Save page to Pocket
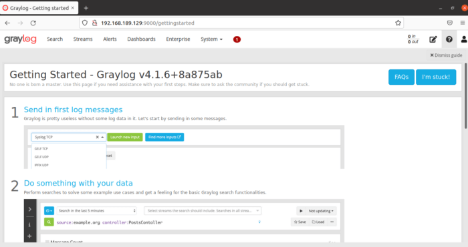Image resolution: width=468 pixels, height=247 pixels. (x=450, y=23)
